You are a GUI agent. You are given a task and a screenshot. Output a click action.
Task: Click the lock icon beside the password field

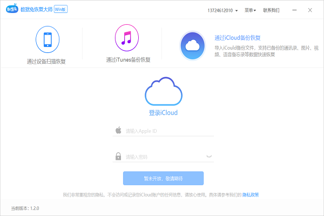point(118,156)
